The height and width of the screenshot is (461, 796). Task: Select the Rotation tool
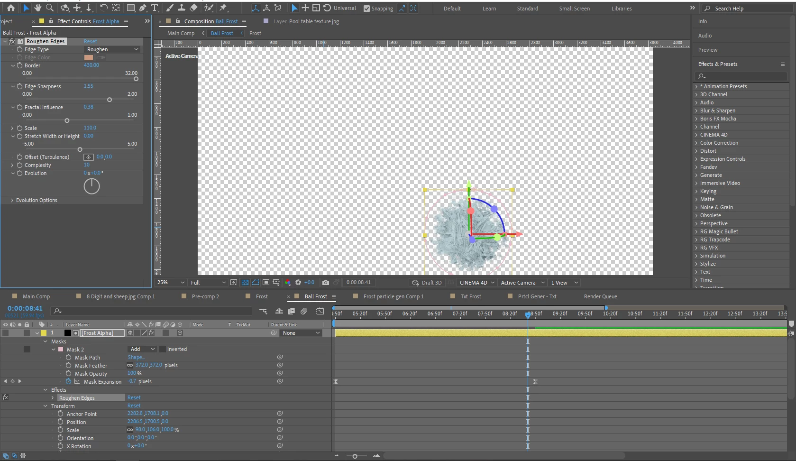[103, 8]
